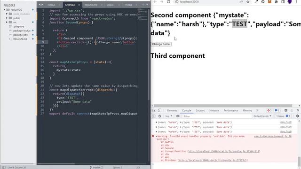Open react-dom.development.js source link
Image resolution: width=301 pixels, height=169 pixels.
tap(273, 136)
